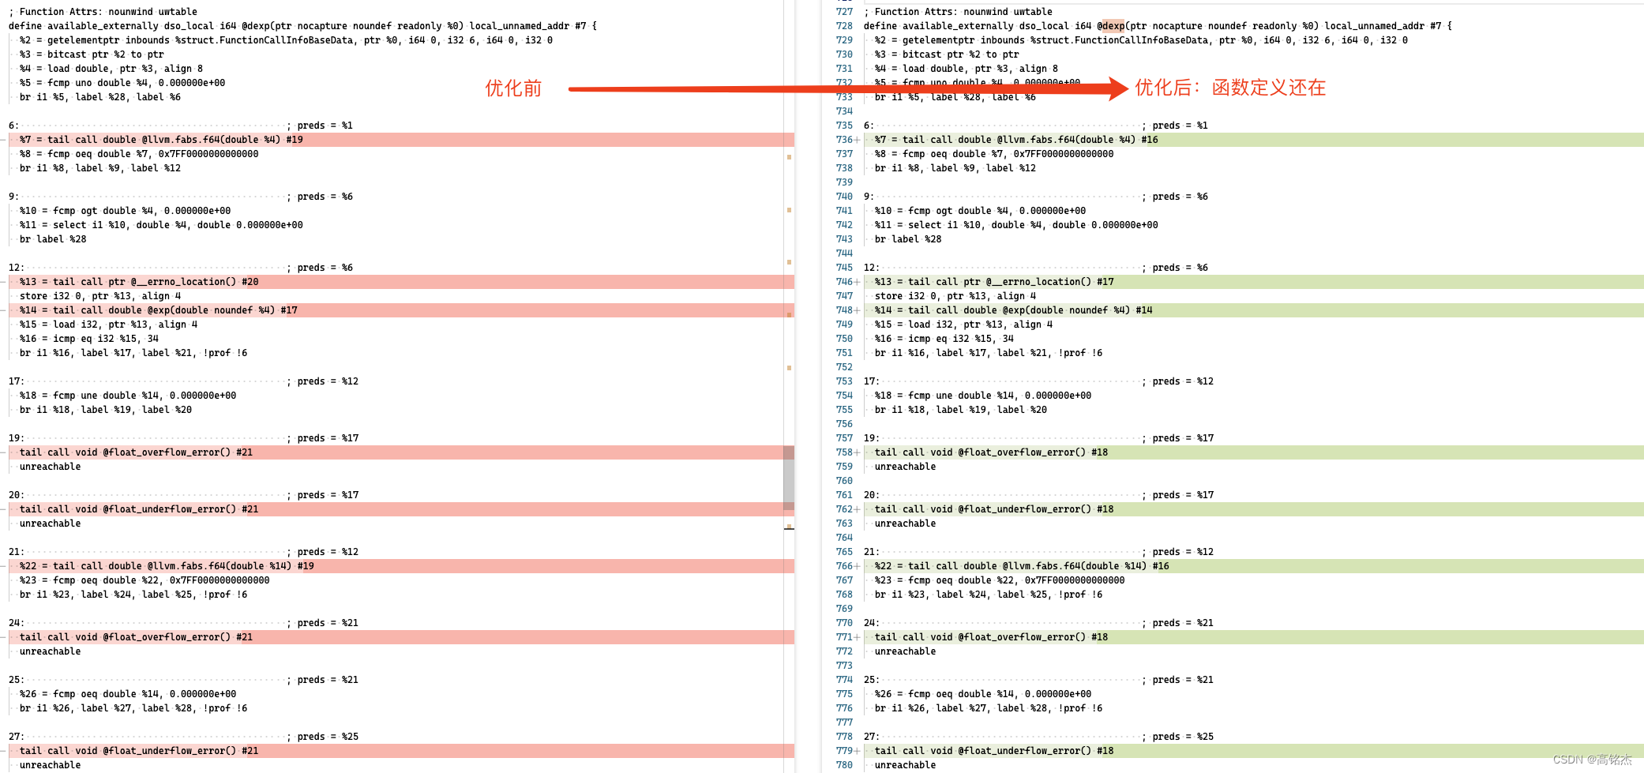1644x773 pixels.
Task: Click '; Function Attrs: nounwind uwtable' in right pane
Action: click(x=958, y=12)
